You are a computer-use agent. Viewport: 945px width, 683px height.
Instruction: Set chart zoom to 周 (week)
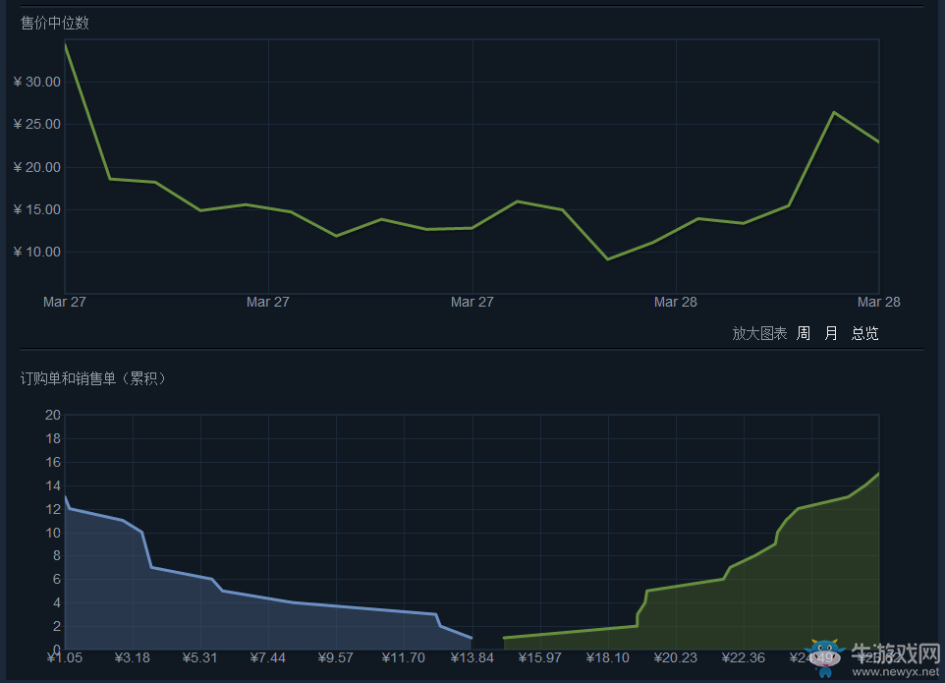click(x=804, y=334)
